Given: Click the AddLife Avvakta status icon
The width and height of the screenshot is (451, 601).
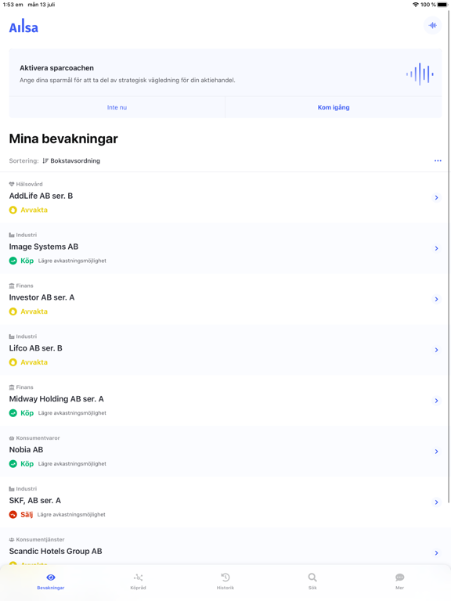Looking at the screenshot, I should (x=13, y=210).
